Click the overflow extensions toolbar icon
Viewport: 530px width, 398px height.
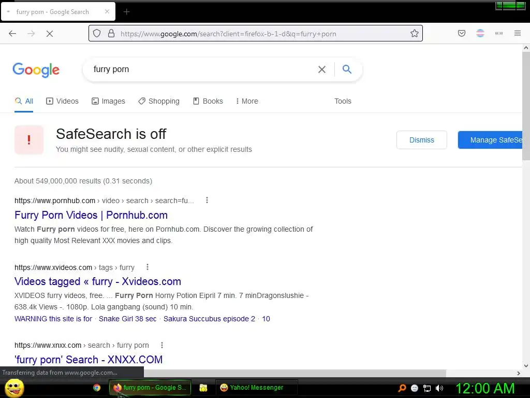[499, 33]
